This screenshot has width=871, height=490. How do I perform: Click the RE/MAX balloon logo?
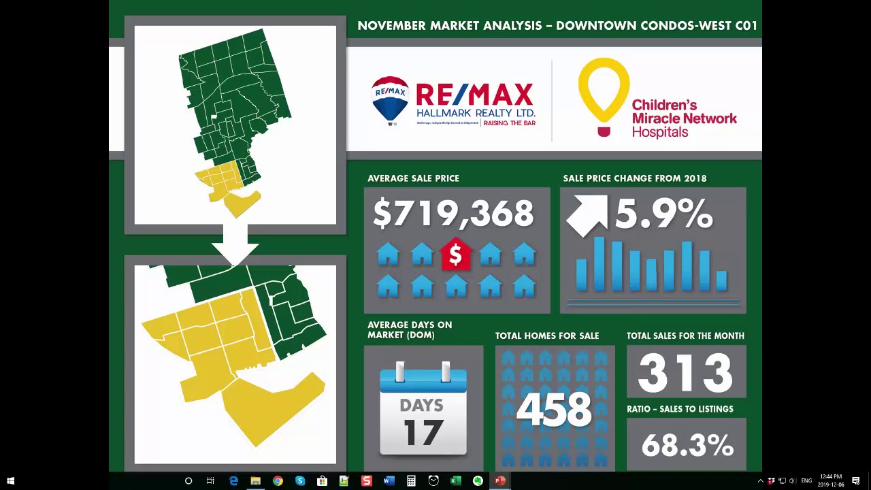click(390, 101)
